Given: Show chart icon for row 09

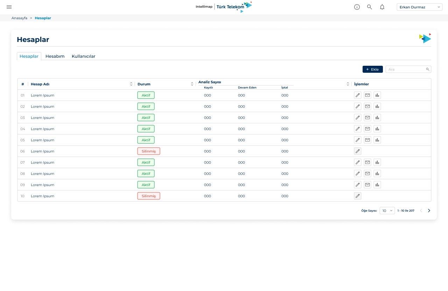Looking at the screenshot, I should coord(377,185).
